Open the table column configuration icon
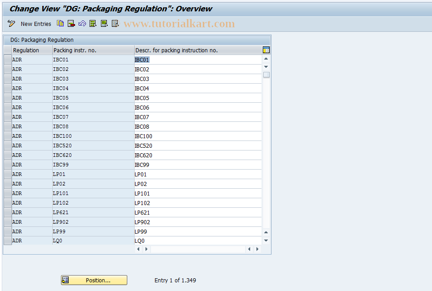This screenshot has width=432, height=291. [x=266, y=50]
